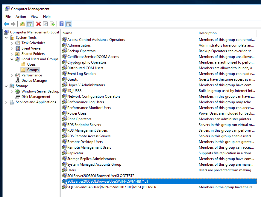Toggle Show/Hide Action Pane toolbar icon

pyautogui.click(x=69, y=24)
